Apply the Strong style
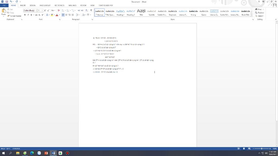This screenshot has height=156, width=278. tap(193, 12)
